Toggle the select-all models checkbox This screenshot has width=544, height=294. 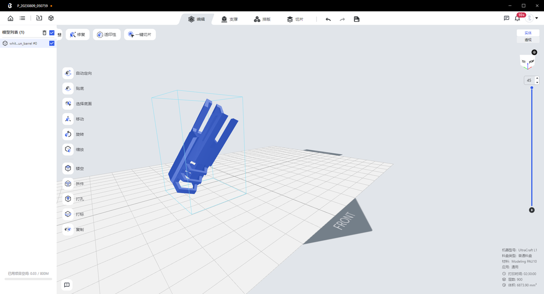[52, 33]
